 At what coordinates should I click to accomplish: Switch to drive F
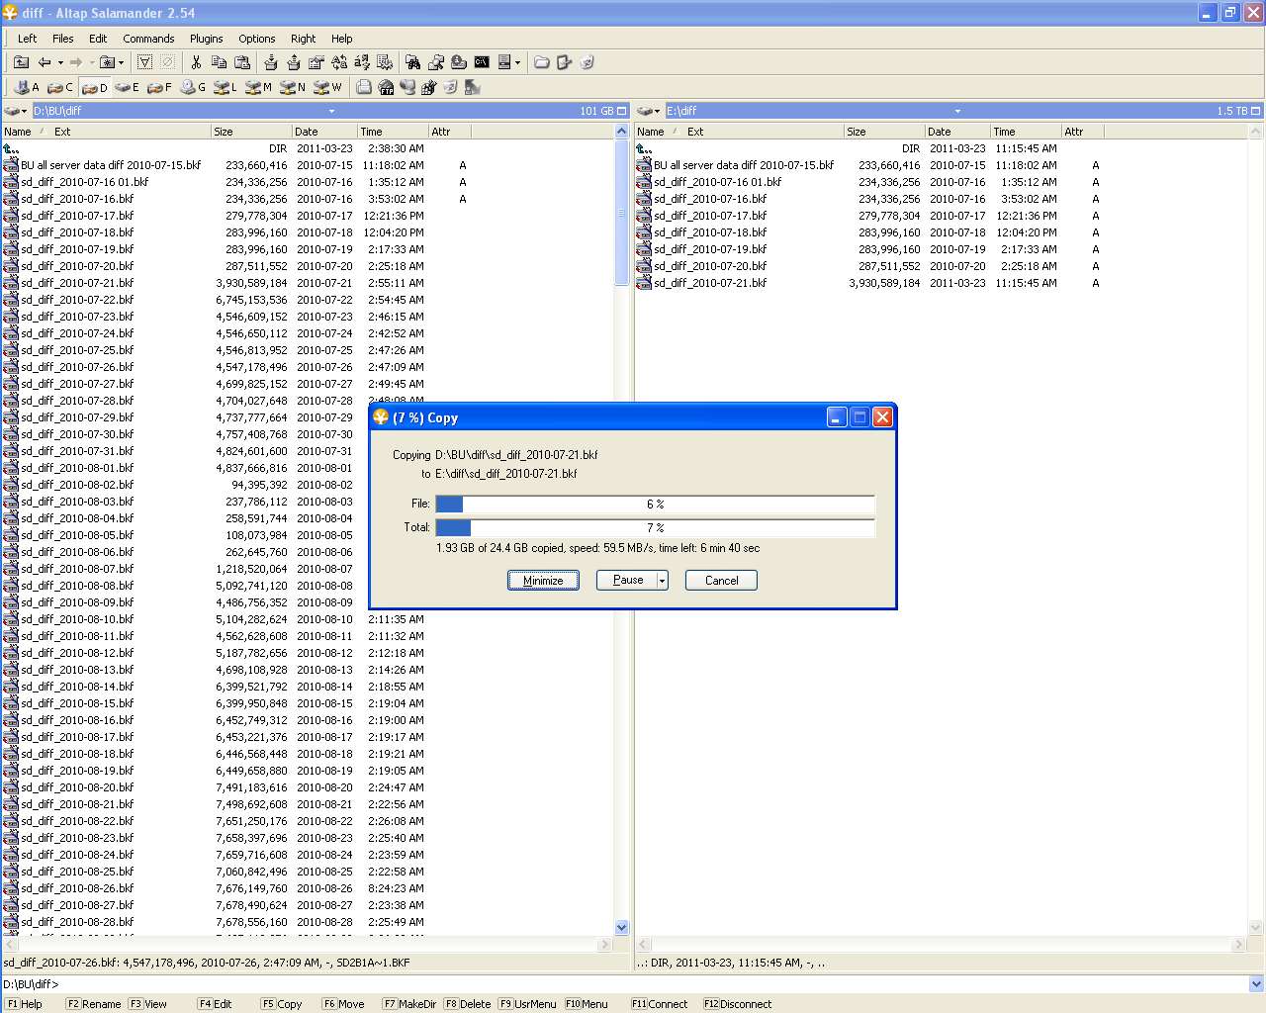[159, 87]
